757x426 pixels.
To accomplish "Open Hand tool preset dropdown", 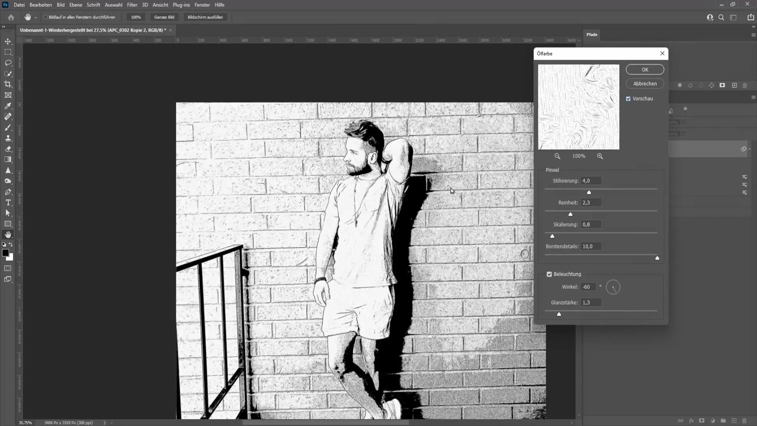I will click(35, 17).
